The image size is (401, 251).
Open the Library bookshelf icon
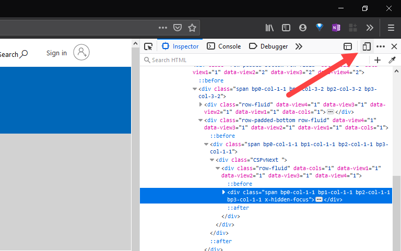[269, 28]
